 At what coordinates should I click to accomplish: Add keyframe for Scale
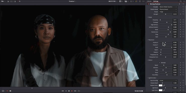[180, 47]
